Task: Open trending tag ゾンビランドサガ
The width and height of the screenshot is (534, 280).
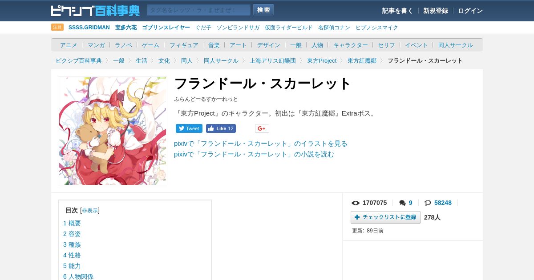Action: point(238,28)
